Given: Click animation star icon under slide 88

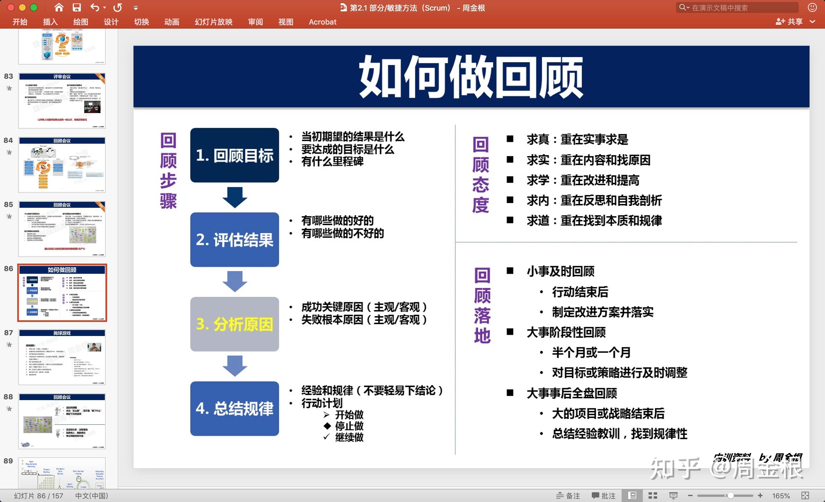Looking at the screenshot, I should click(x=9, y=409).
